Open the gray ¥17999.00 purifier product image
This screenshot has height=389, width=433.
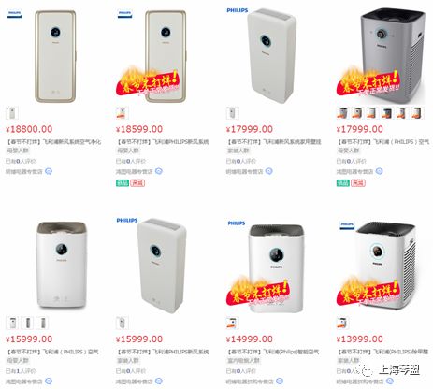coord(393,56)
